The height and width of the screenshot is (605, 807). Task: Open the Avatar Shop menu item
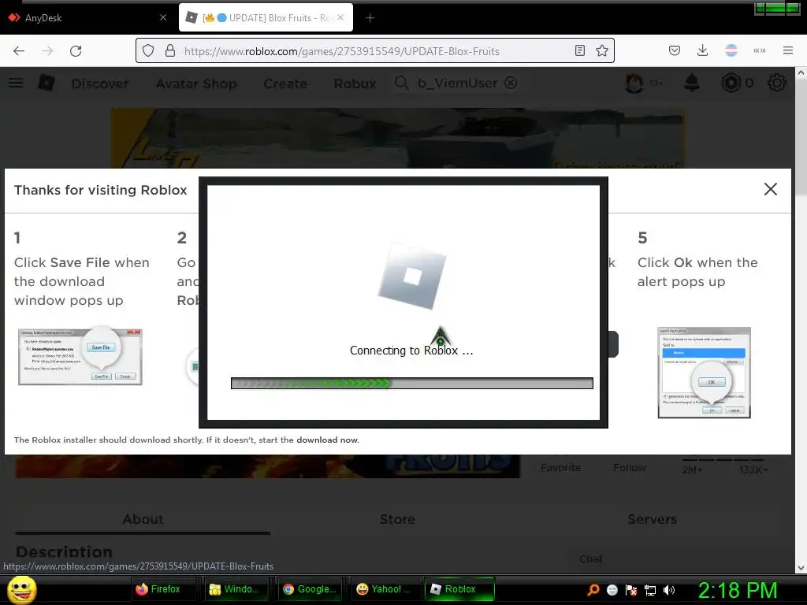click(196, 84)
